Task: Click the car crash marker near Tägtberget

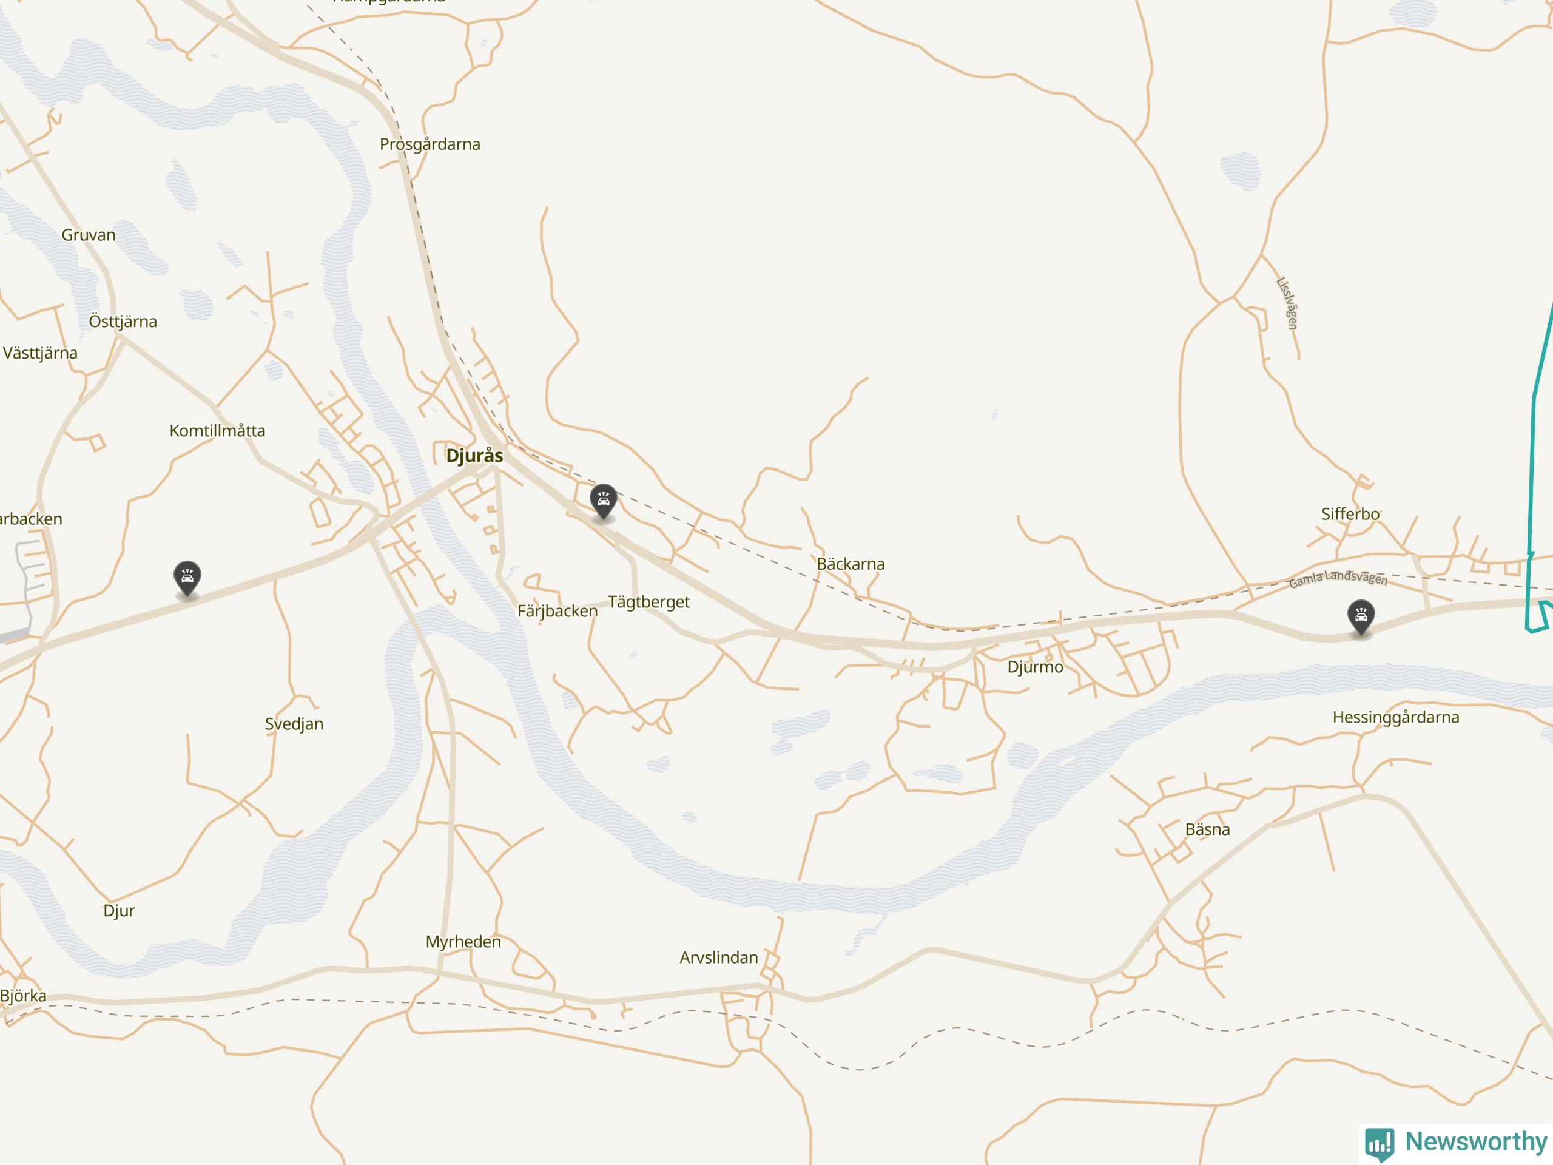Action: click(603, 501)
